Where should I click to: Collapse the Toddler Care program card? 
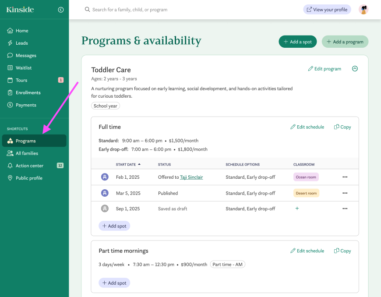click(x=355, y=69)
